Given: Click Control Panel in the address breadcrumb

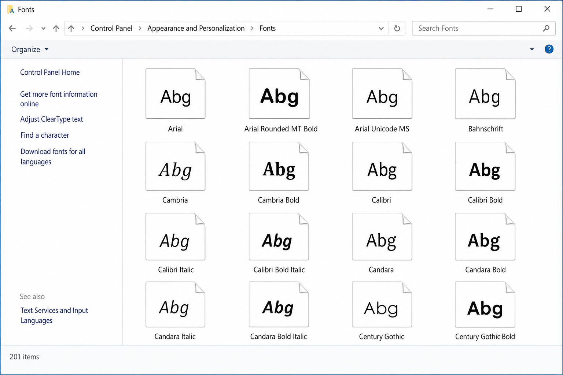Looking at the screenshot, I should (x=111, y=28).
